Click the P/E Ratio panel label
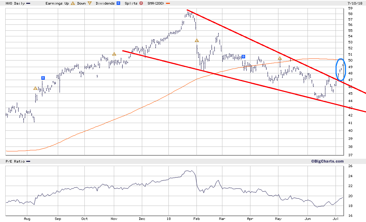Viewport: 366px width, 222px height. (x=15, y=162)
